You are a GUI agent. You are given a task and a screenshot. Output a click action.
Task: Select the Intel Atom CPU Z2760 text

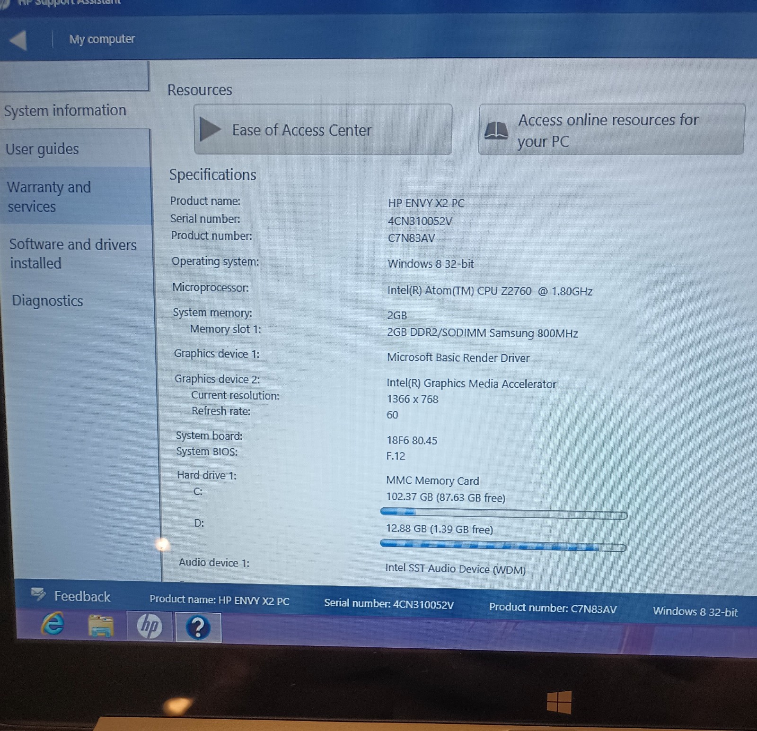(490, 291)
